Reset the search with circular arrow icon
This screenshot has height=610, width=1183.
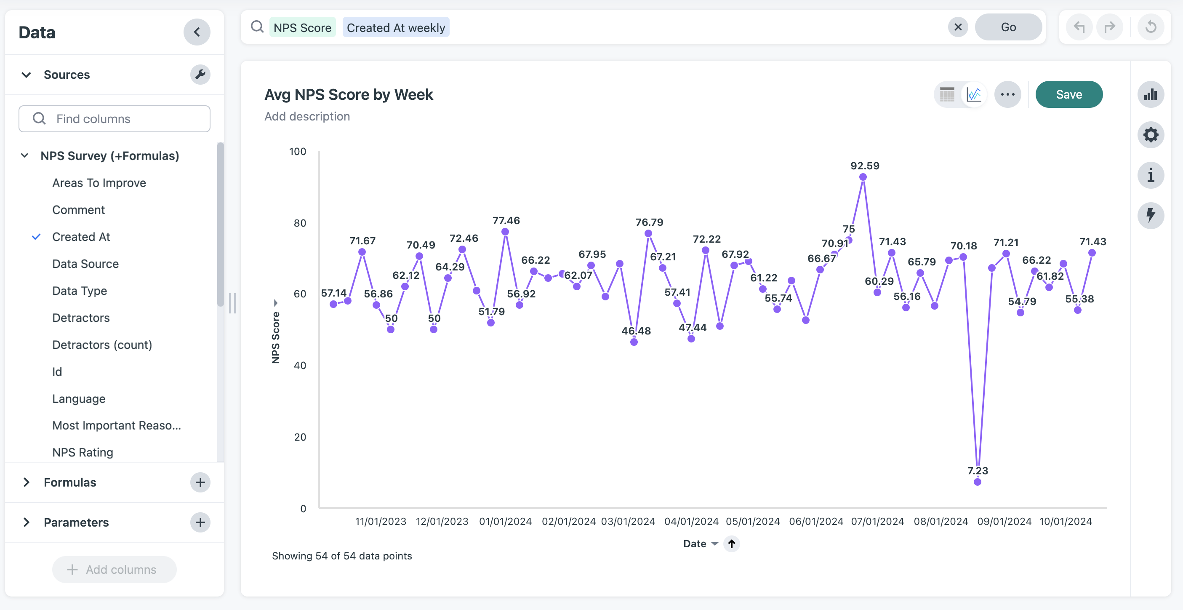(1151, 27)
